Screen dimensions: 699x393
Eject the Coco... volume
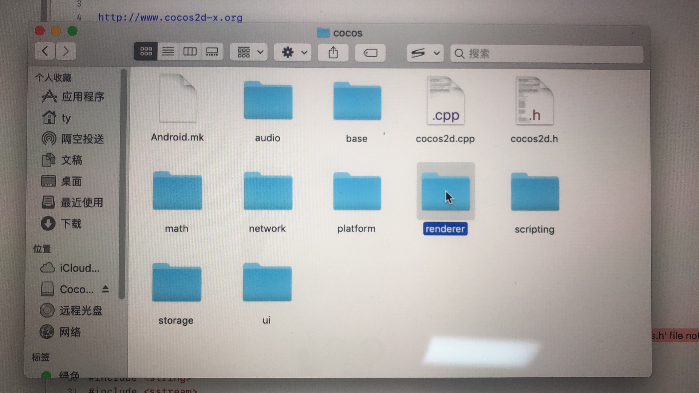pos(105,289)
